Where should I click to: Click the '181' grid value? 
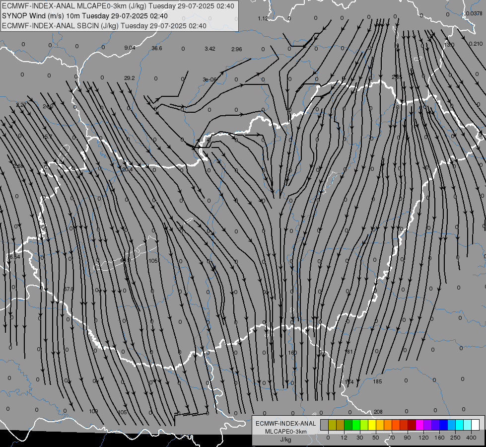pyautogui.click(x=348, y=352)
